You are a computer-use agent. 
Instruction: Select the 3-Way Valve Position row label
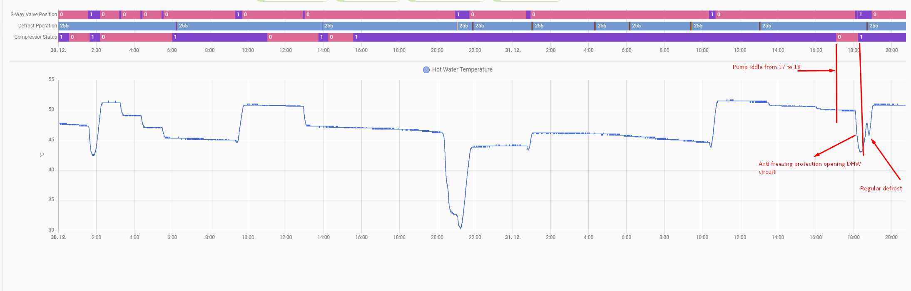[x=34, y=15]
